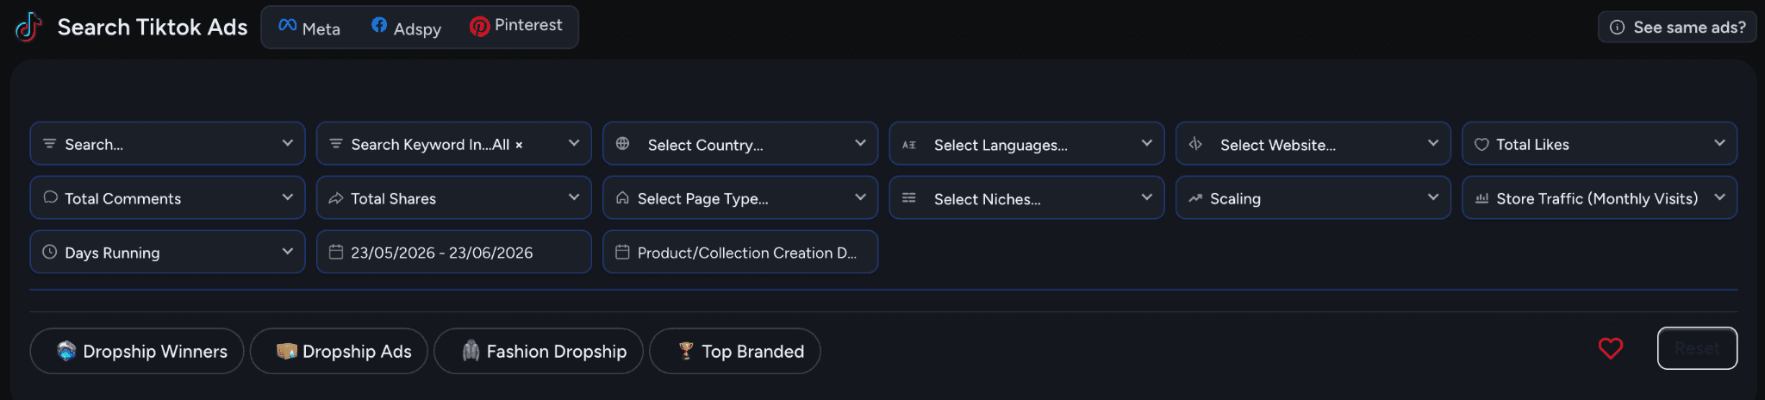Image resolution: width=1765 pixels, height=400 pixels.
Task: Click the Pinterest logo icon
Action: click(479, 27)
